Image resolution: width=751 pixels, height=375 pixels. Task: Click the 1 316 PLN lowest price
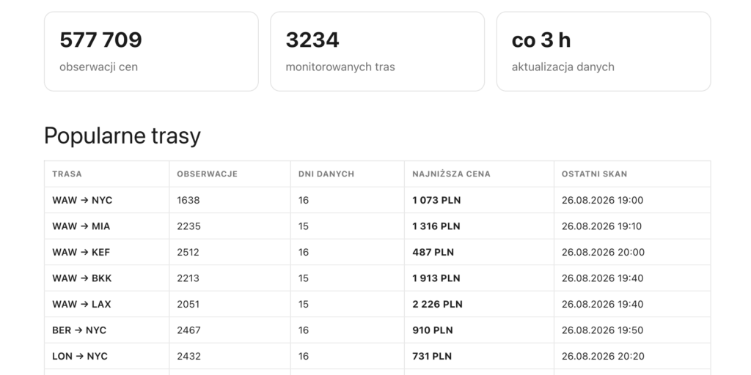click(436, 226)
